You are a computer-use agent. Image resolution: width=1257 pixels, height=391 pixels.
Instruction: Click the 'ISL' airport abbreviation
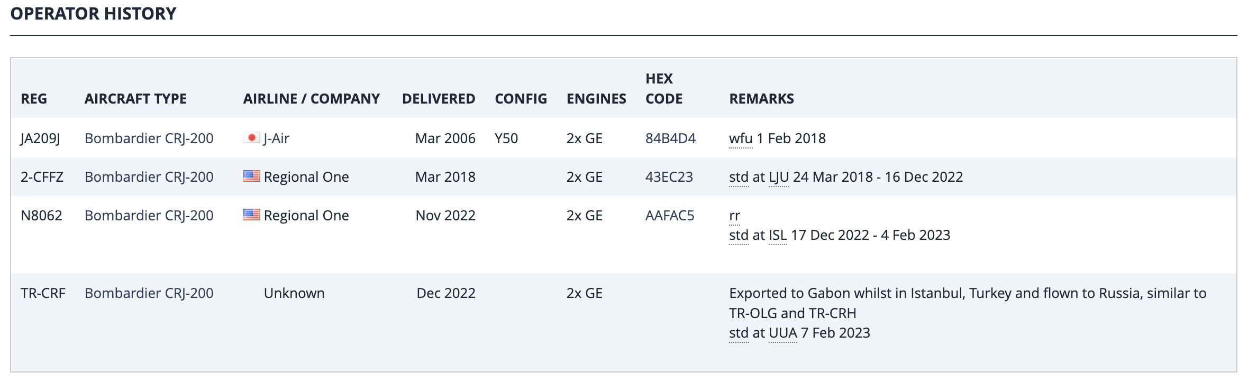point(778,235)
